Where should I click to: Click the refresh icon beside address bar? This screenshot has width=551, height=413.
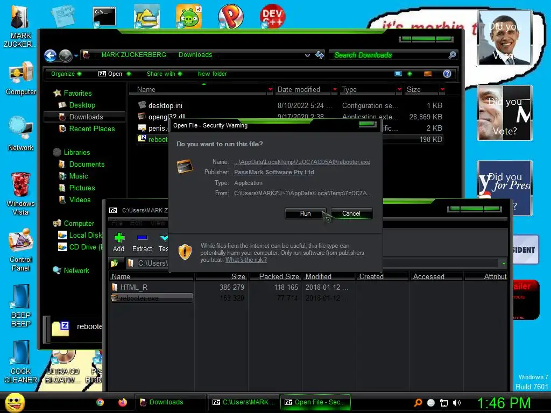[320, 55]
